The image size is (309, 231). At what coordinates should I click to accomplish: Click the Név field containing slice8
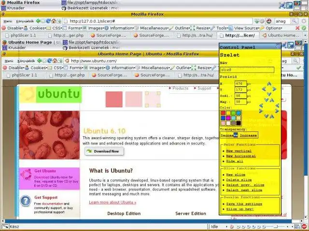(x=247, y=70)
